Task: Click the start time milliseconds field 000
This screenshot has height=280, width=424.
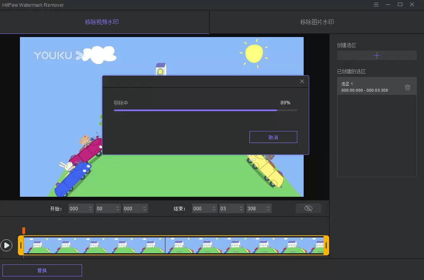Action: (135, 208)
